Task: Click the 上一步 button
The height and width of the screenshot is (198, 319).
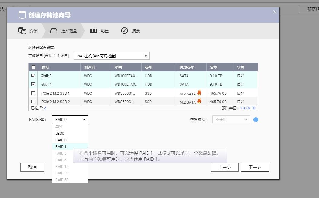Action: [225, 167]
